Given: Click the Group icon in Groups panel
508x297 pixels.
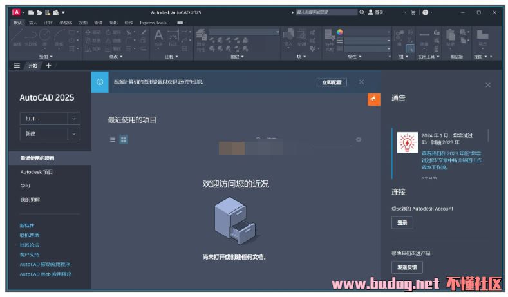Looking at the screenshot, I should click(x=399, y=36).
